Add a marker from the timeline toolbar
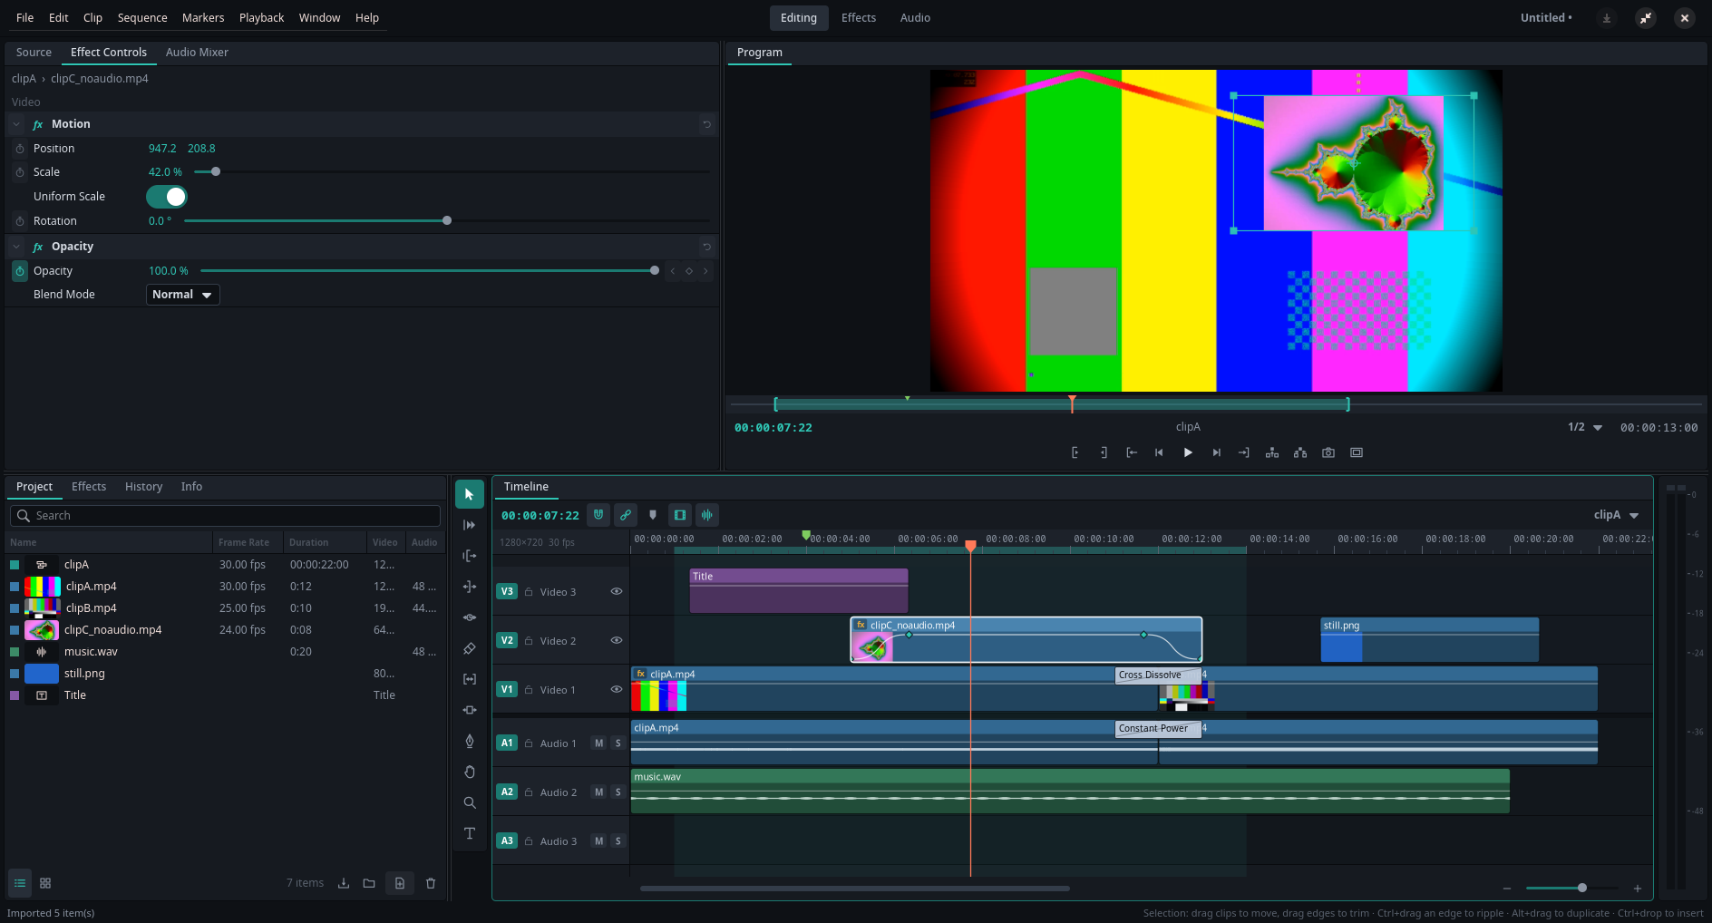The width and height of the screenshot is (1712, 923). [653, 515]
